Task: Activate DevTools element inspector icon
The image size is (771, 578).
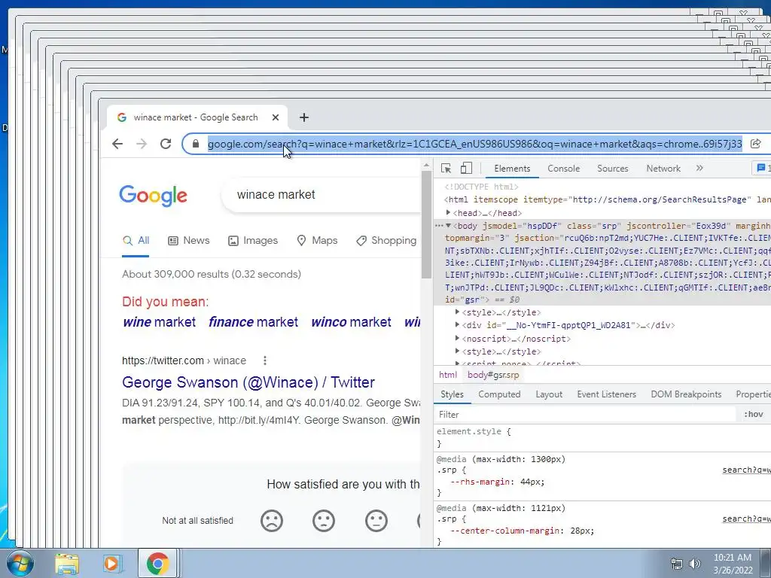Action: [446, 169]
